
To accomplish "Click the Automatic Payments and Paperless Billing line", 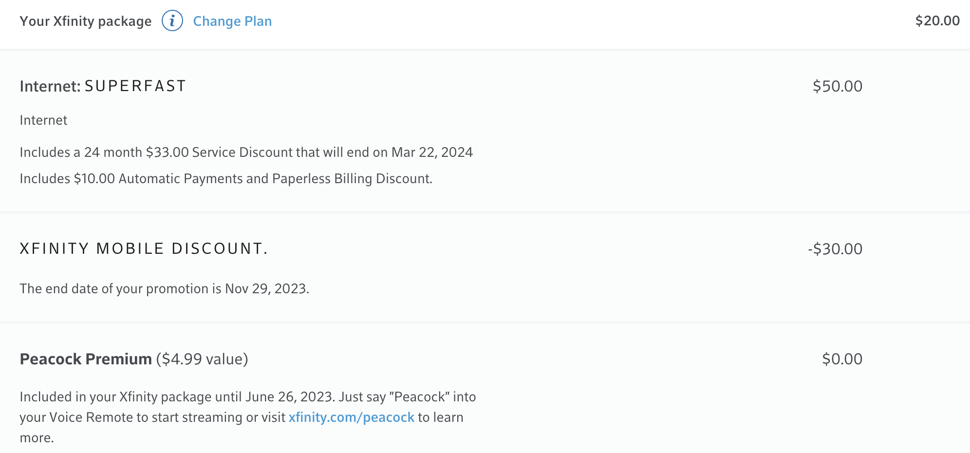I will tap(226, 179).
